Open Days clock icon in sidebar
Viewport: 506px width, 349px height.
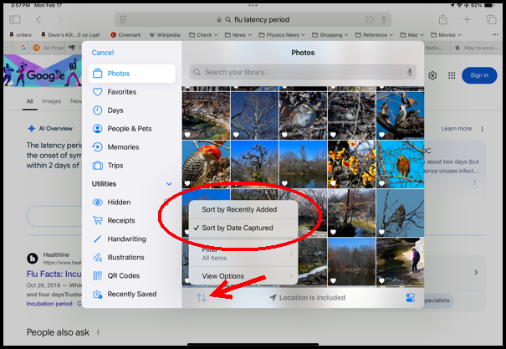pos(131,110)
